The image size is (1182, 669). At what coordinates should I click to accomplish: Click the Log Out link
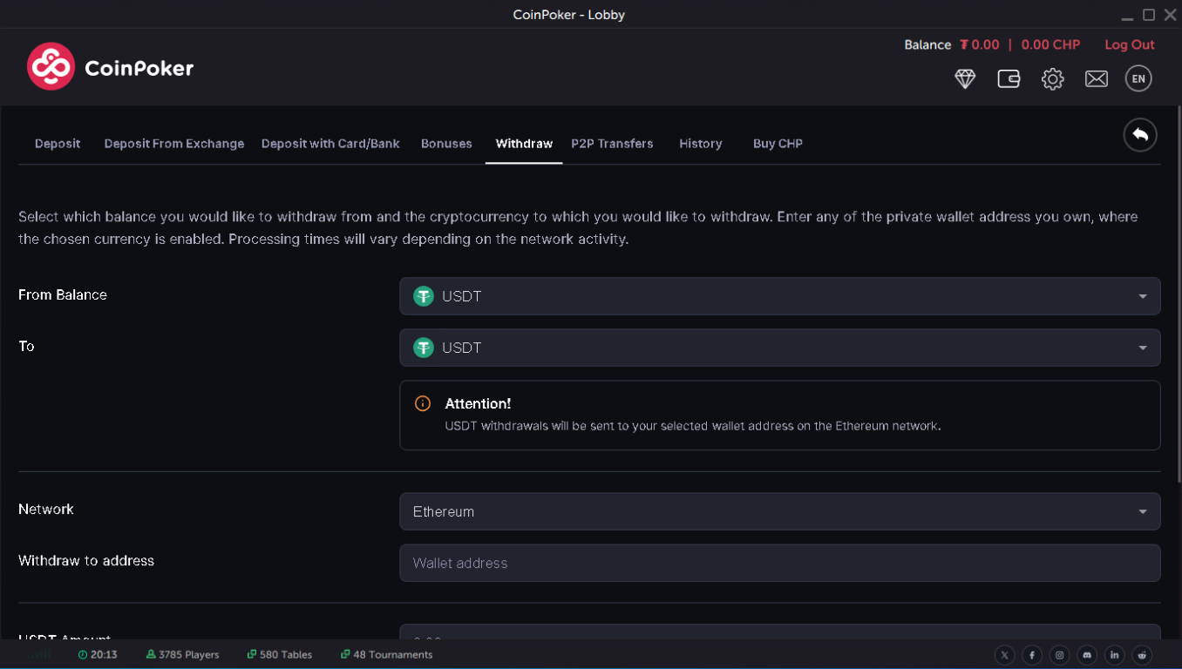[1130, 44]
